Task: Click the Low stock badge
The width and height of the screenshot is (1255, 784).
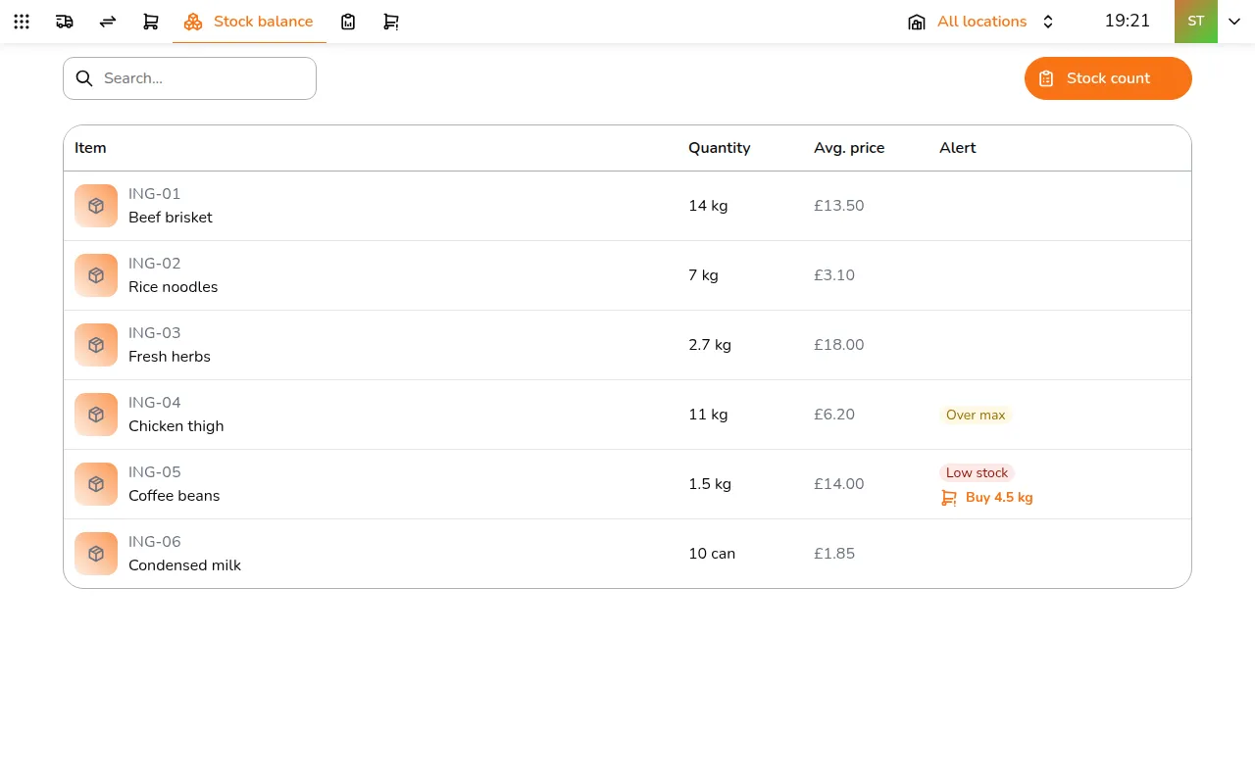Action: coord(977,472)
